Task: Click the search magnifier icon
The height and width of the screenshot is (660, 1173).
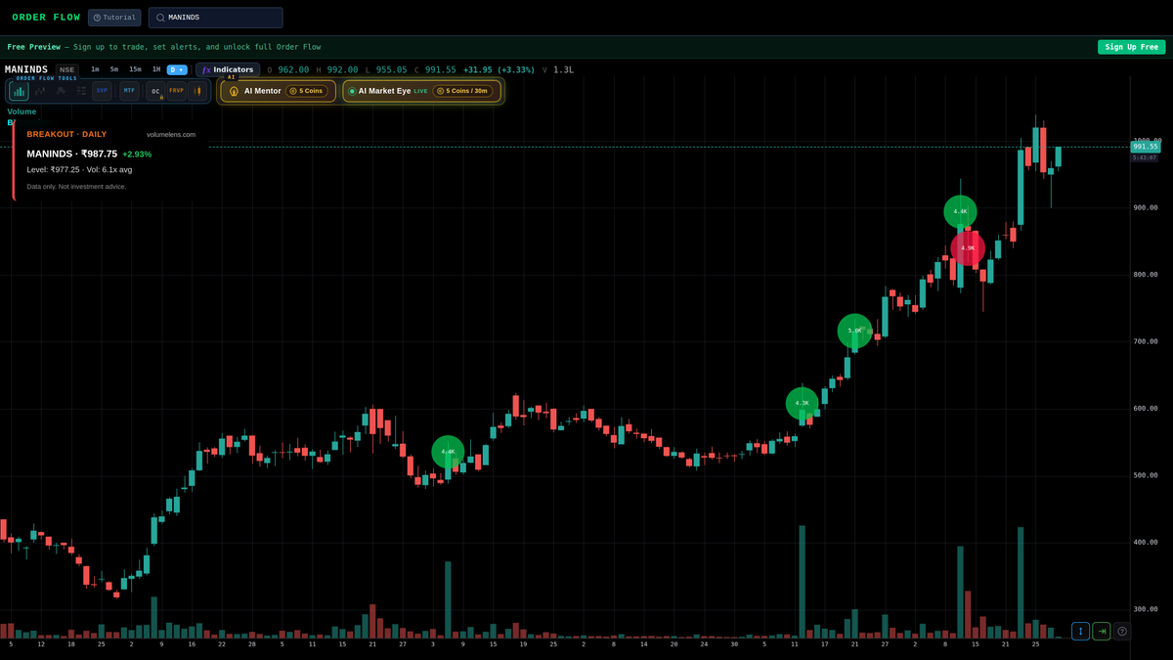Action: [160, 18]
